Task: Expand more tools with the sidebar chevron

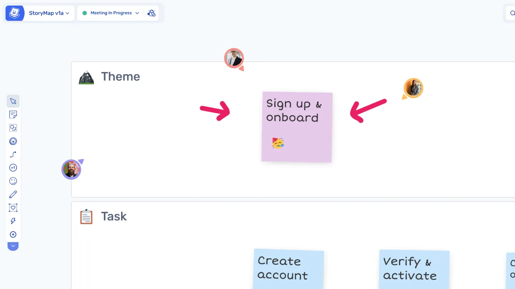Action: point(13,246)
